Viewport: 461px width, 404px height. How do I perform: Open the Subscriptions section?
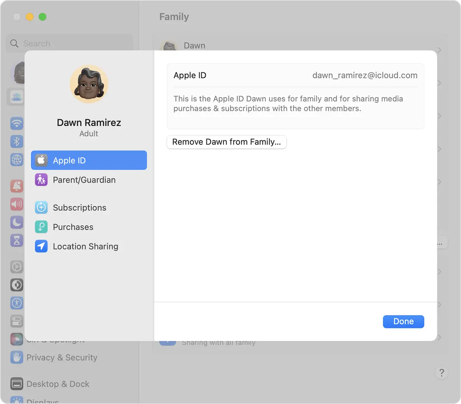click(89, 207)
